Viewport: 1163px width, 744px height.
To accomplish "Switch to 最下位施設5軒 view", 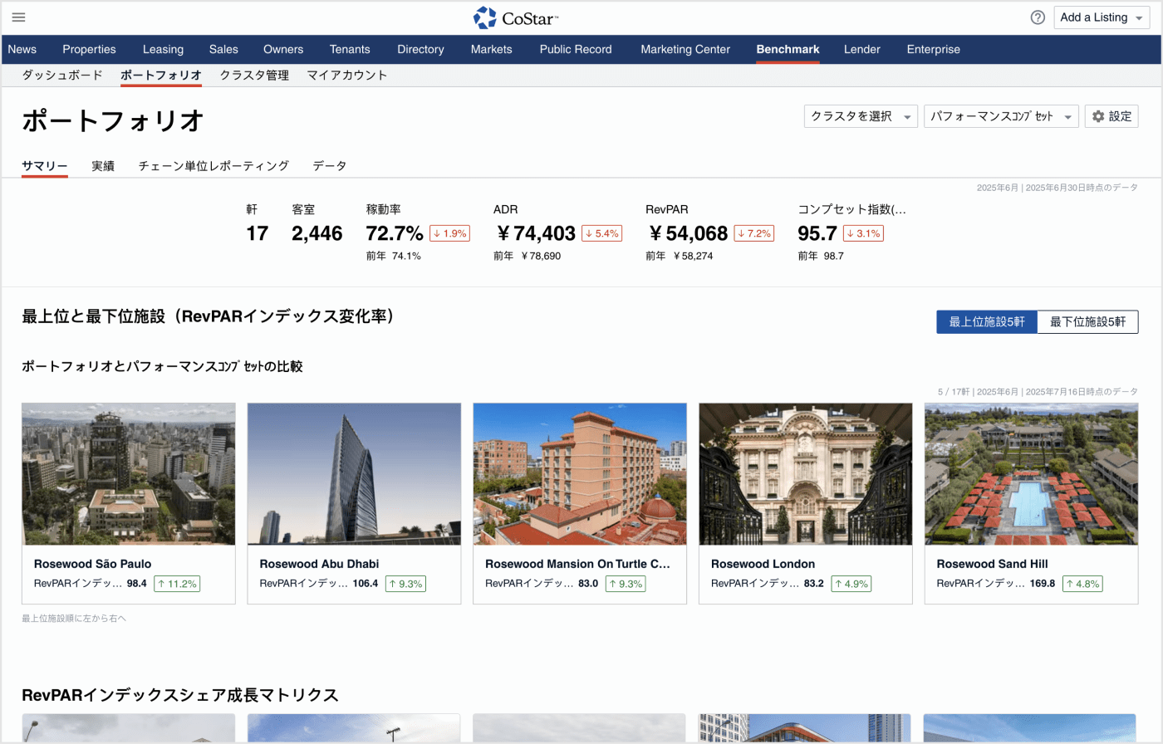I will 1087,322.
